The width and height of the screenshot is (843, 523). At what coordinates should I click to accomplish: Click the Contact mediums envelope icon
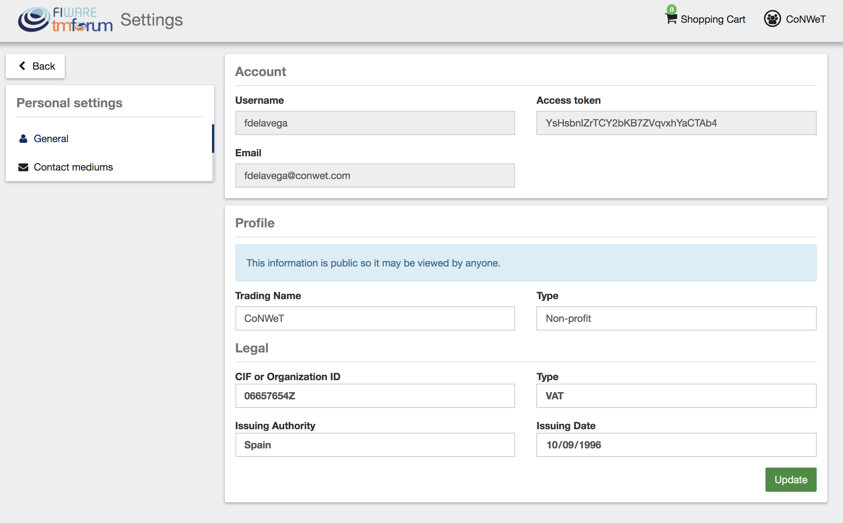(x=23, y=167)
